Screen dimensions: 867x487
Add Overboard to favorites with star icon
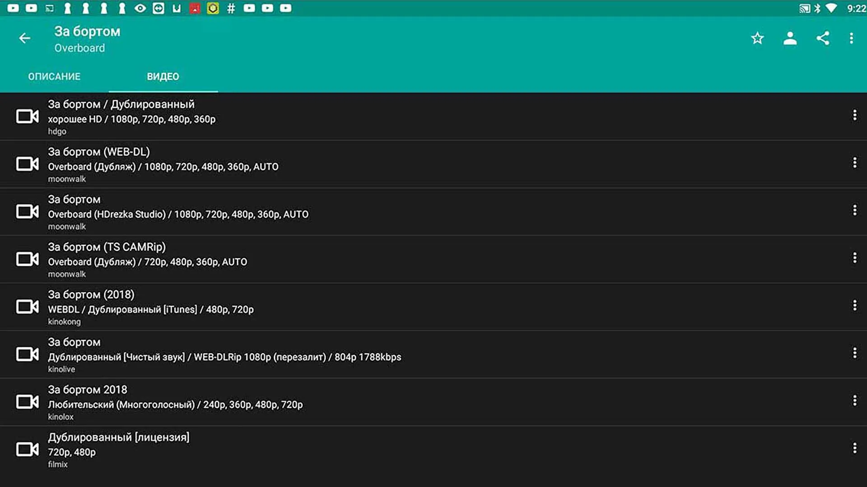tap(757, 38)
